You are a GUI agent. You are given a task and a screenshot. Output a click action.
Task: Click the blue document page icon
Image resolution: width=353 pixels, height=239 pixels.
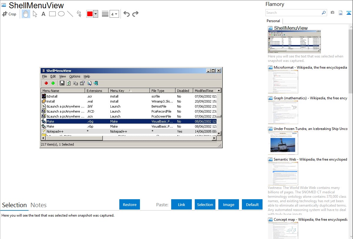[x=341, y=13]
